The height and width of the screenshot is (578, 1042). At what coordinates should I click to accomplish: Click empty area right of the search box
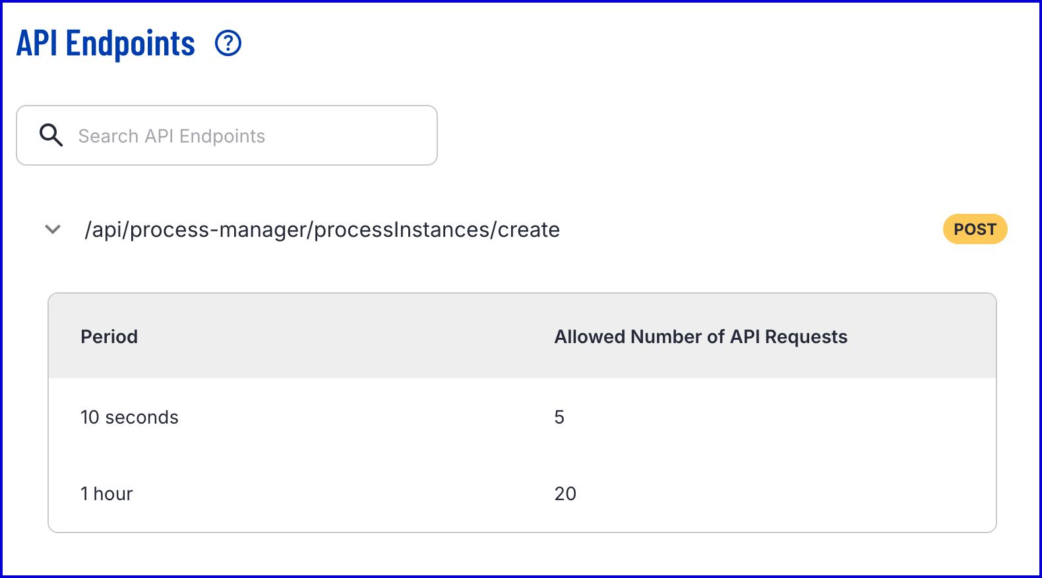tap(725, 135)
